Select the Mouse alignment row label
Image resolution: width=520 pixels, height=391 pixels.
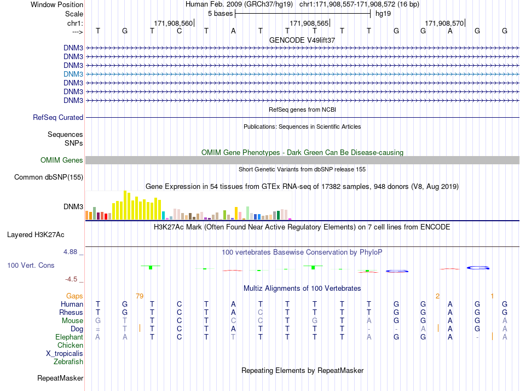point(72,321)
